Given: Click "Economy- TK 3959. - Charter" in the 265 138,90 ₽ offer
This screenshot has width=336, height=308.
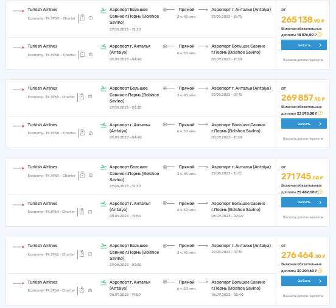Looking at the screenshot, I should click(51, 18).
